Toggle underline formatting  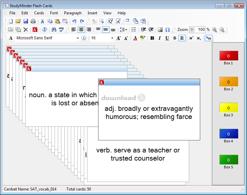click(x=167, y=38)
